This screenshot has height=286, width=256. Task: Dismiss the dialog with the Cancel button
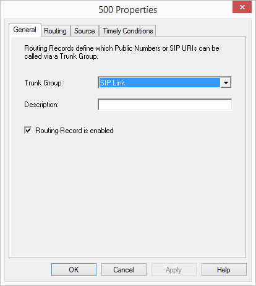coord(124,270)
